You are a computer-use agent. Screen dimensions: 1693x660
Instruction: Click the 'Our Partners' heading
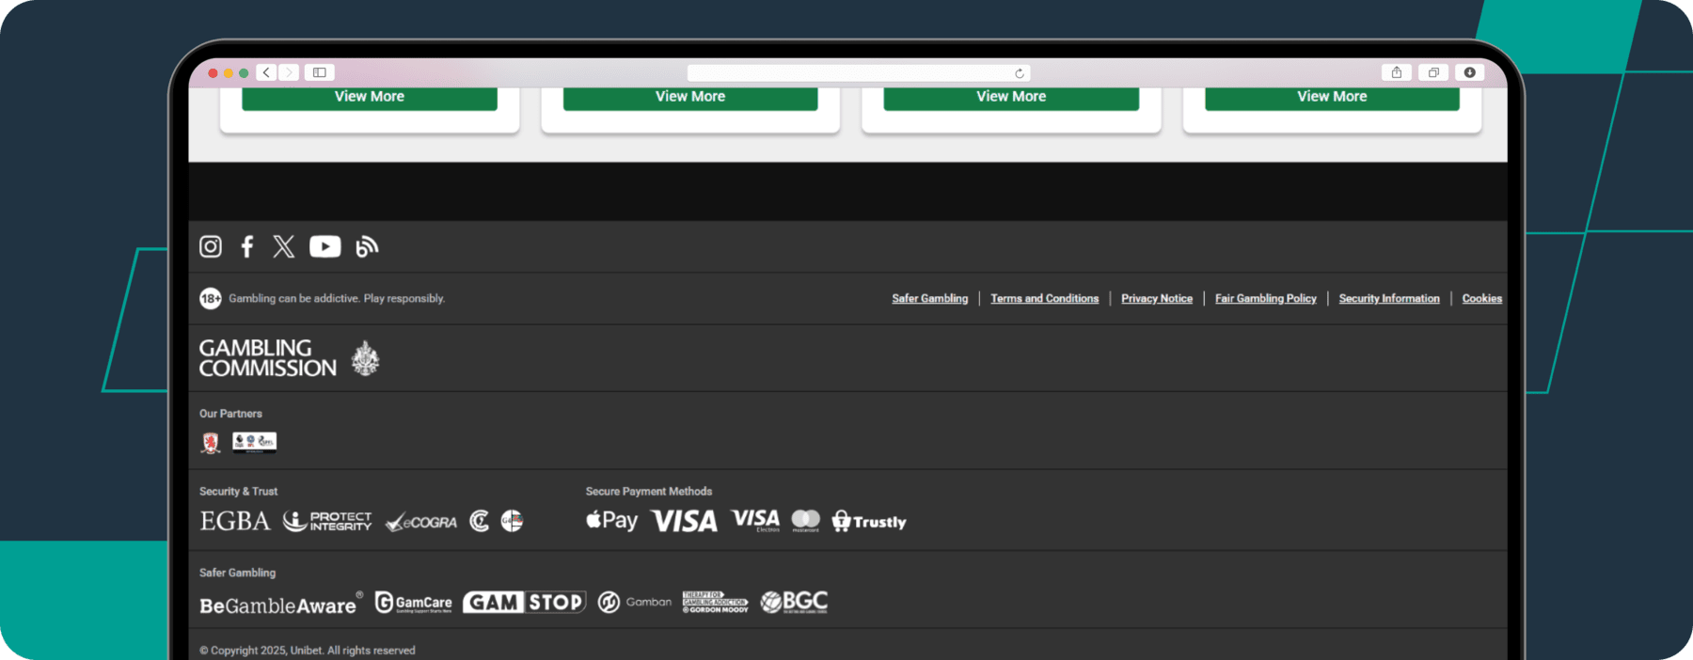(230, 414)
